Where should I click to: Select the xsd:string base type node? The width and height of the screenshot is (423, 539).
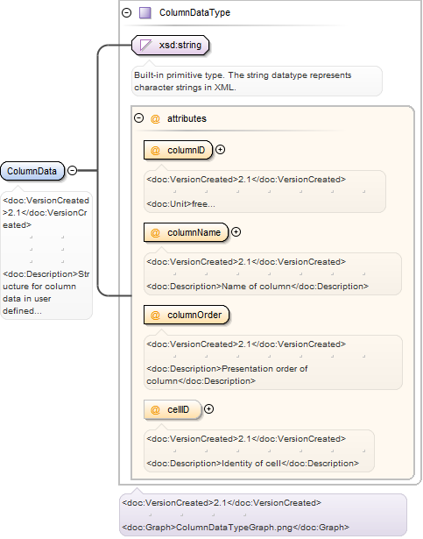[x=171, y=45]
